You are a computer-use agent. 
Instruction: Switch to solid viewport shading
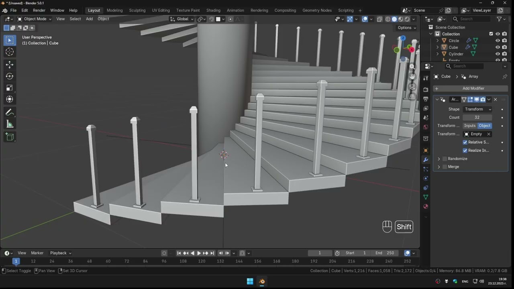[x=394, y=19]
